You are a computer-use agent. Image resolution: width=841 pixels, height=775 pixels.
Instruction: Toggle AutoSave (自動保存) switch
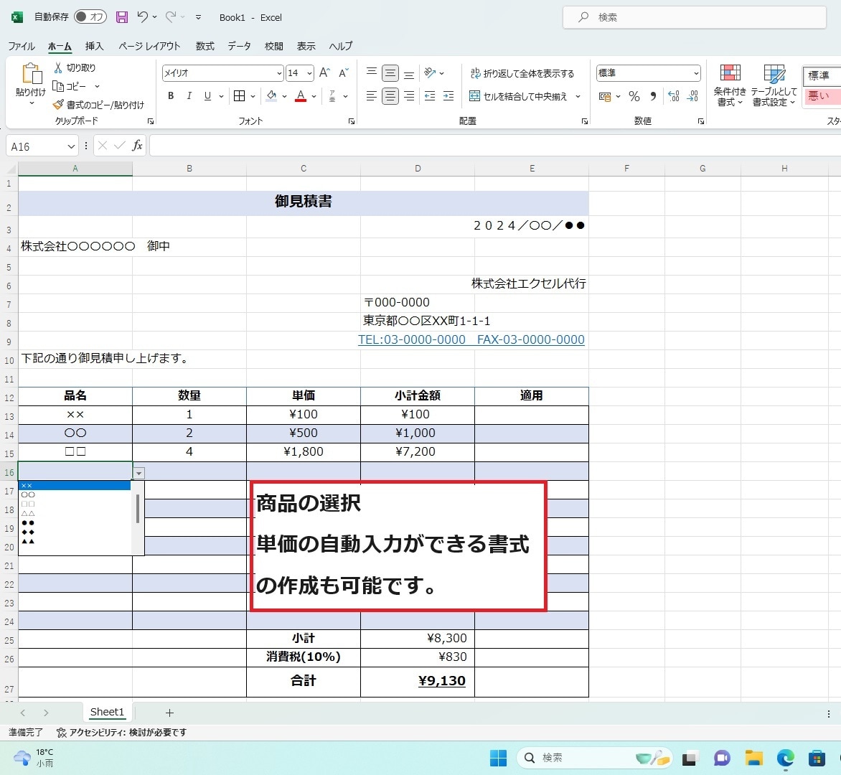(90, 17)
